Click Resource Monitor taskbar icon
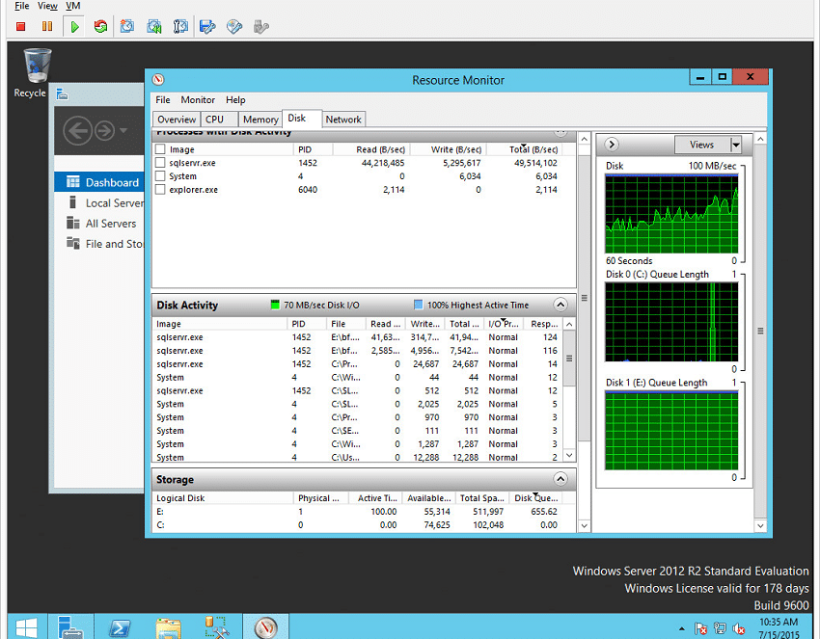The width and height of the screenshot is (820, 639). [265, 627]
